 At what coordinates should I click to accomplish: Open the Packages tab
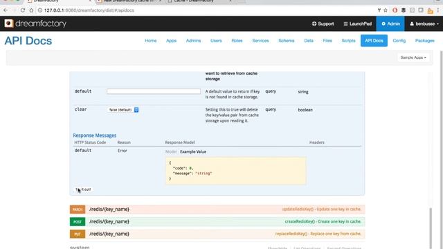pos(424,41)
